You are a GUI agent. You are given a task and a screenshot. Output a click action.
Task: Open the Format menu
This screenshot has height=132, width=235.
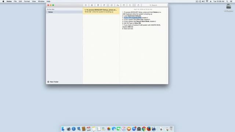click(27, 1)
